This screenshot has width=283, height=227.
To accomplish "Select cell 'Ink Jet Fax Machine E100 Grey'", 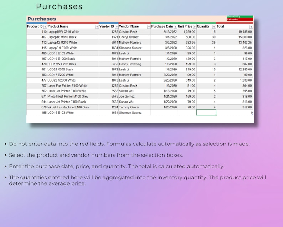I will click(73, 107).
